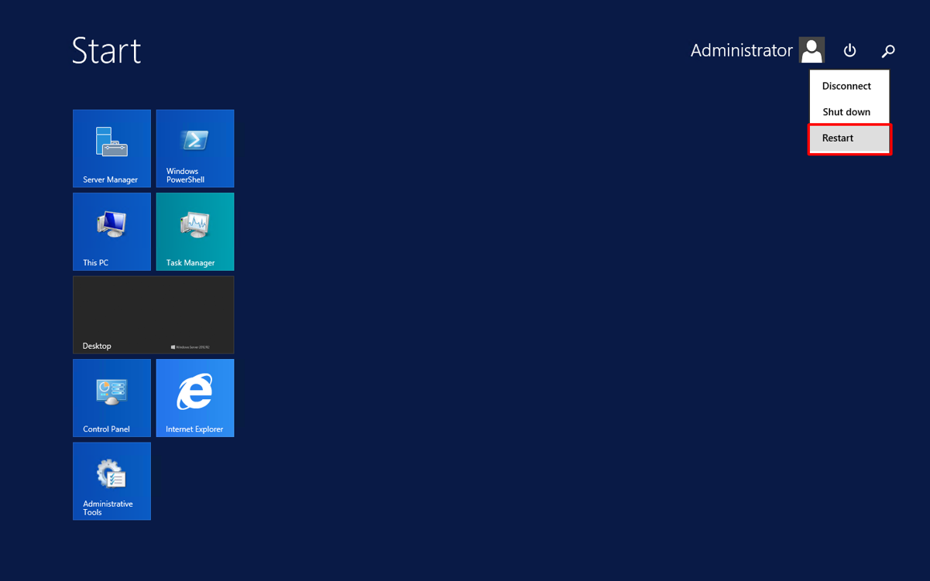
Task: Switch to the Desktop tile
Action: [x=153, y=315]
